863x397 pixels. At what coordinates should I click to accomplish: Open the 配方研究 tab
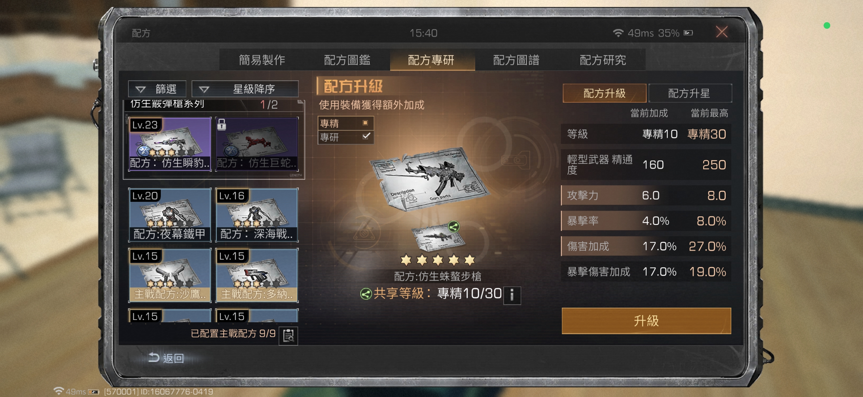(x=602, y=60)
